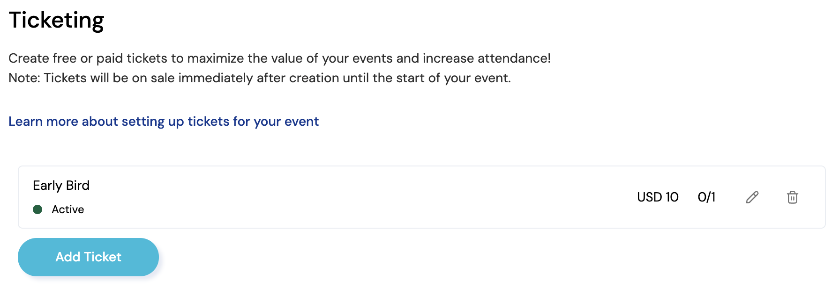Image resolution: width=839 pixels, height=288 pixels.
Task: Click the phrase 'increase' in the first sentence
Action: [x=449, y=58]
